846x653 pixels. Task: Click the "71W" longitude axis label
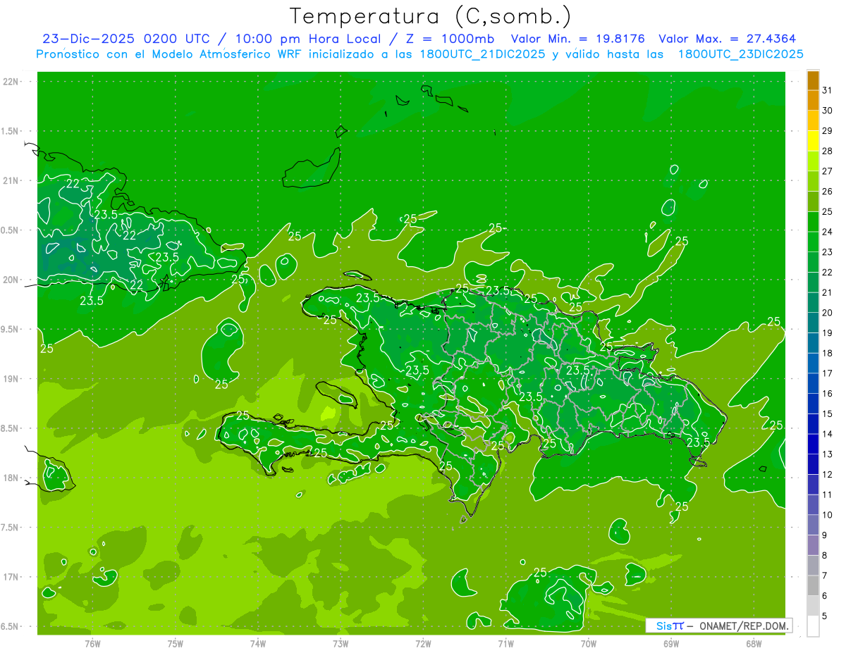click(x=505, y=644)
